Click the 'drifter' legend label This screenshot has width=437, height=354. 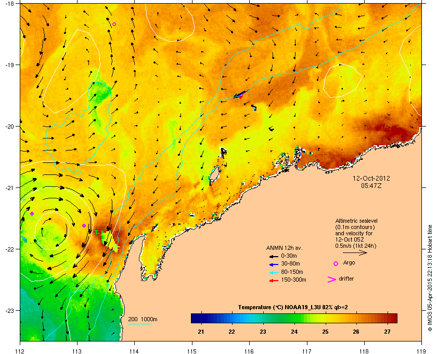tap(346, 279)
